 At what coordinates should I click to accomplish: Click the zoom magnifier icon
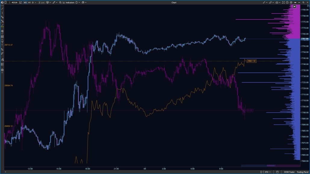point(60,3)
